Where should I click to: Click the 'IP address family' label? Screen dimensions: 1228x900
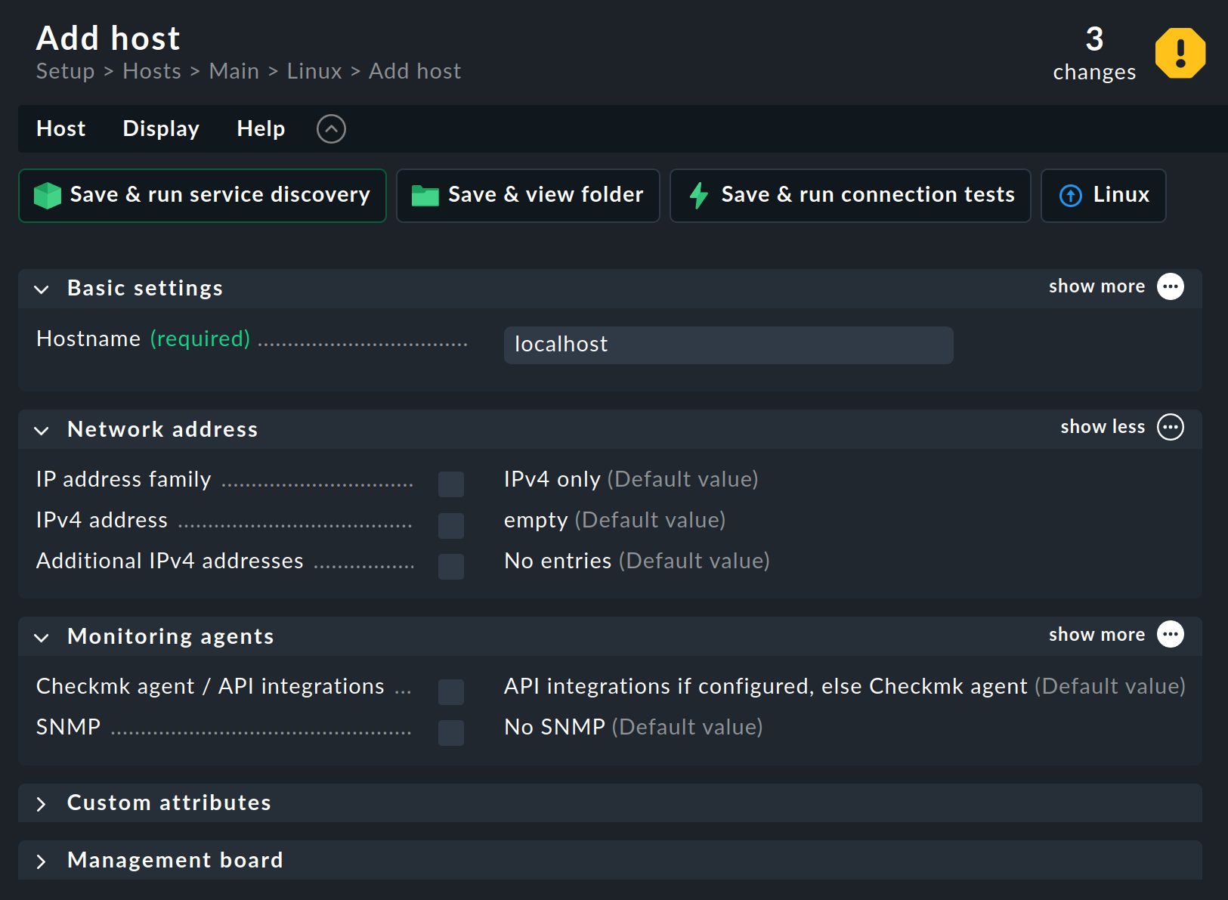124,479
